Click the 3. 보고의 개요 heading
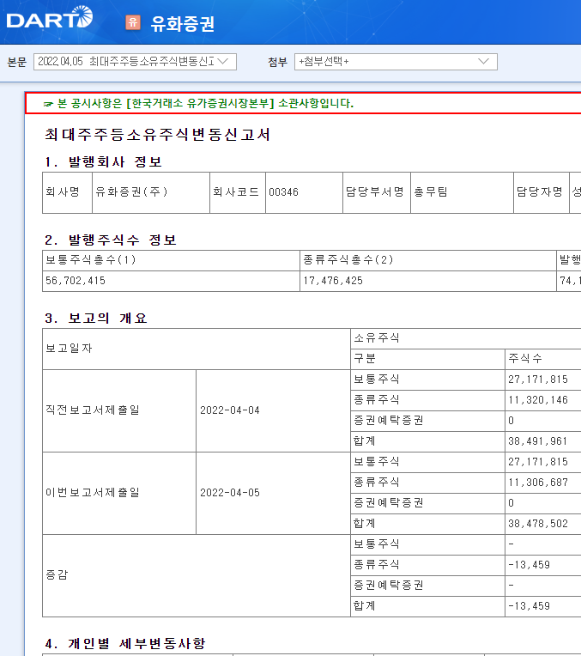The width and height of the screenshot is (581, 656). [x=96, y=319]
